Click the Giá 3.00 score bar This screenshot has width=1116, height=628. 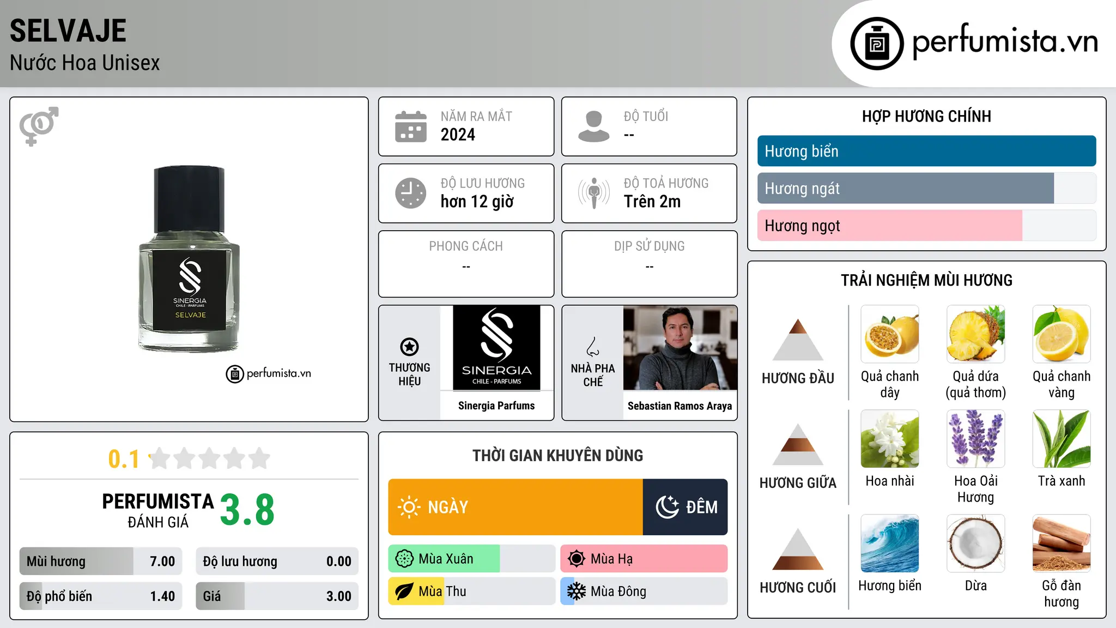point(277,596)
